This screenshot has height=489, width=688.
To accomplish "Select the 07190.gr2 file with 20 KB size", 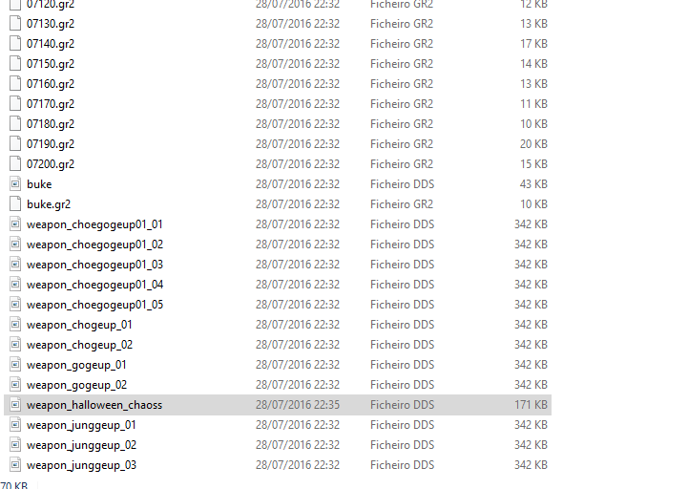I will tap(278, 143).
